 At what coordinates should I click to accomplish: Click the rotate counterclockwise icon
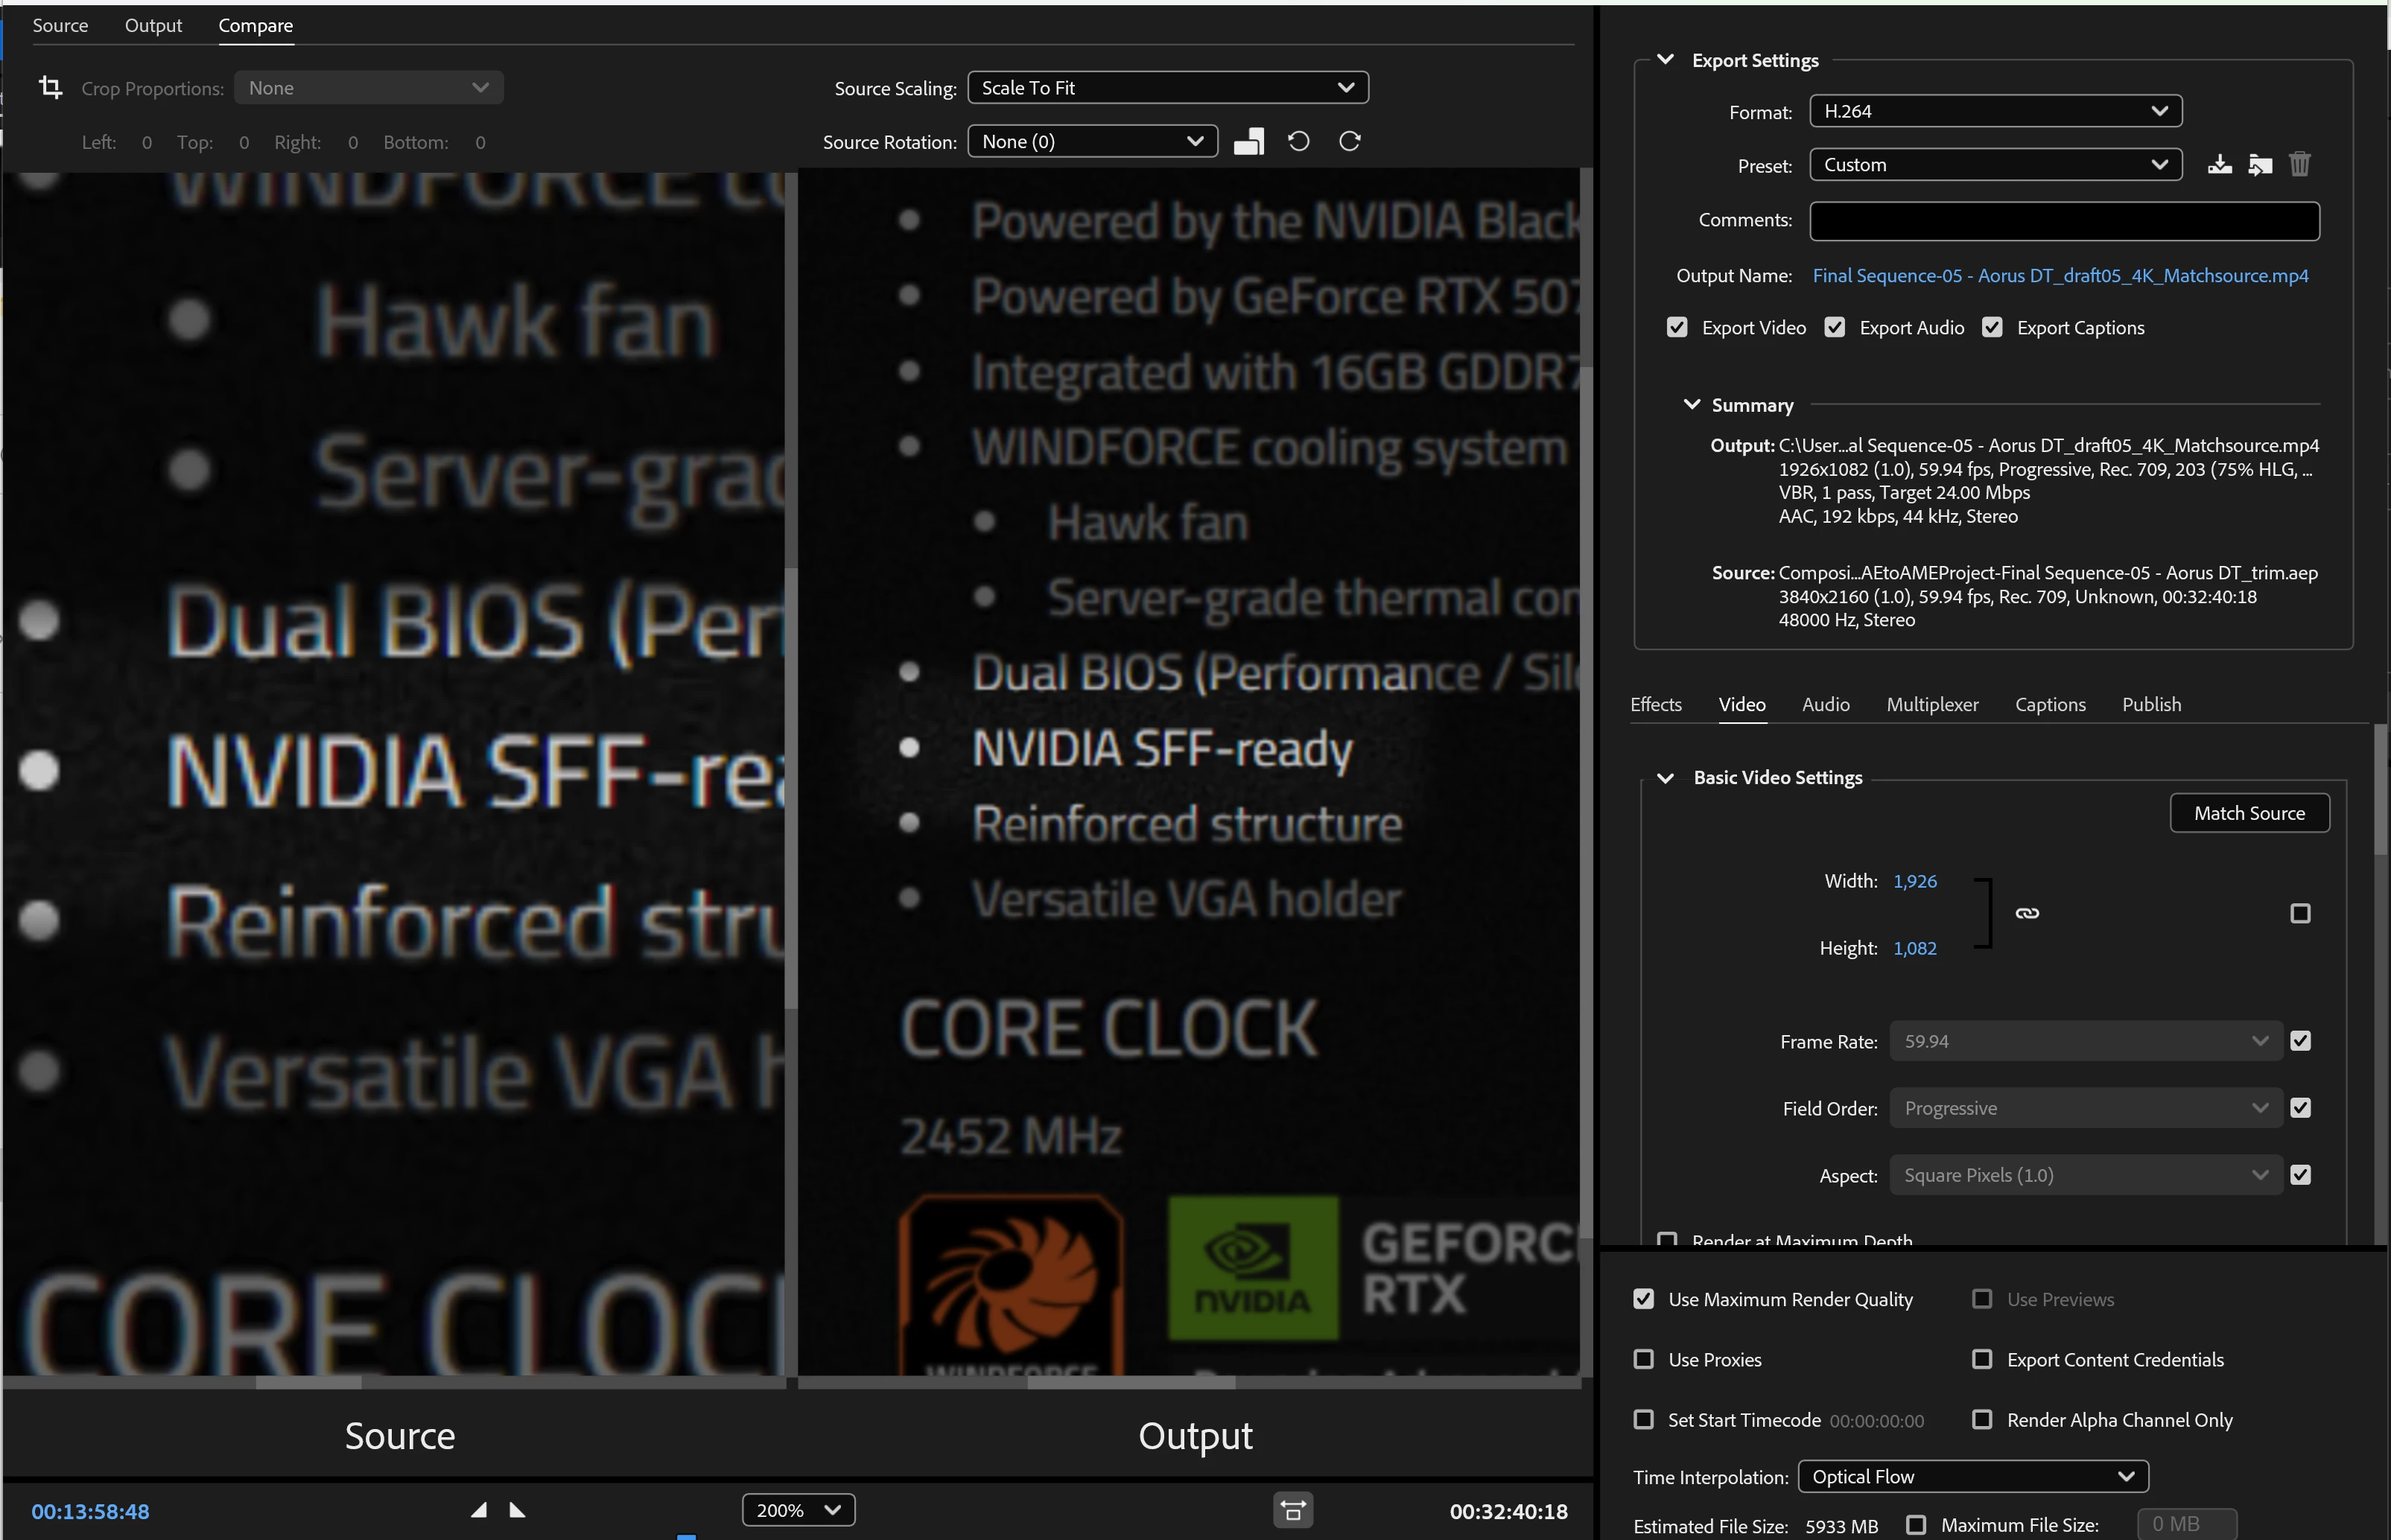pyautogui.click(x=1298, y=141)
